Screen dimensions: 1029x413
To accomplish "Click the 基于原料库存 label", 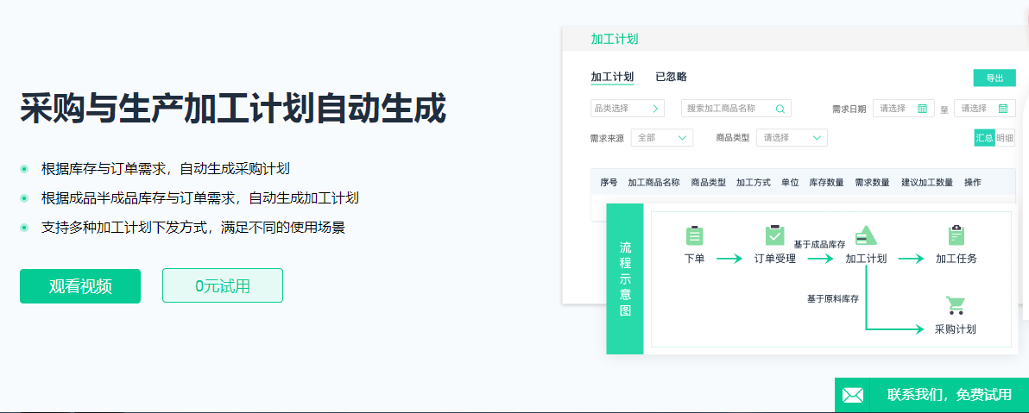I will pos(833,298).
